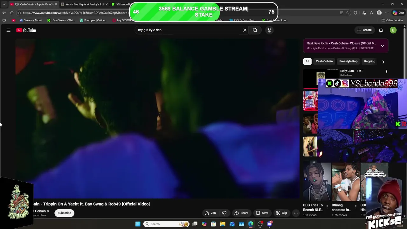
Task: Open the Dthang shootout video thumbnail
Action: click(346, 182)
